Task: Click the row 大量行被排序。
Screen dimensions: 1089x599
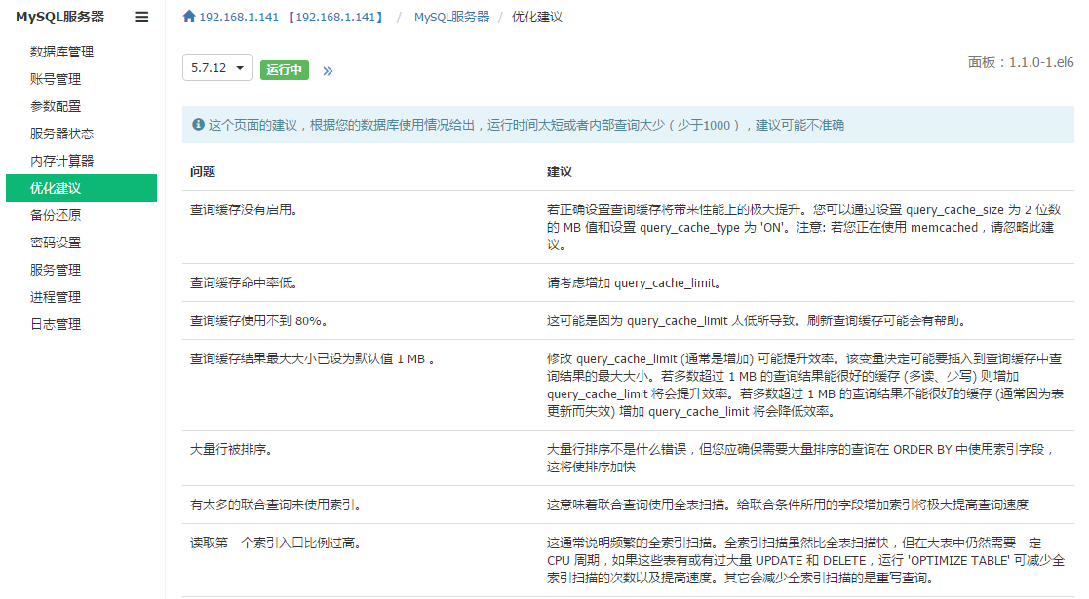Action: pyautogui.click(x=628, y=458)
